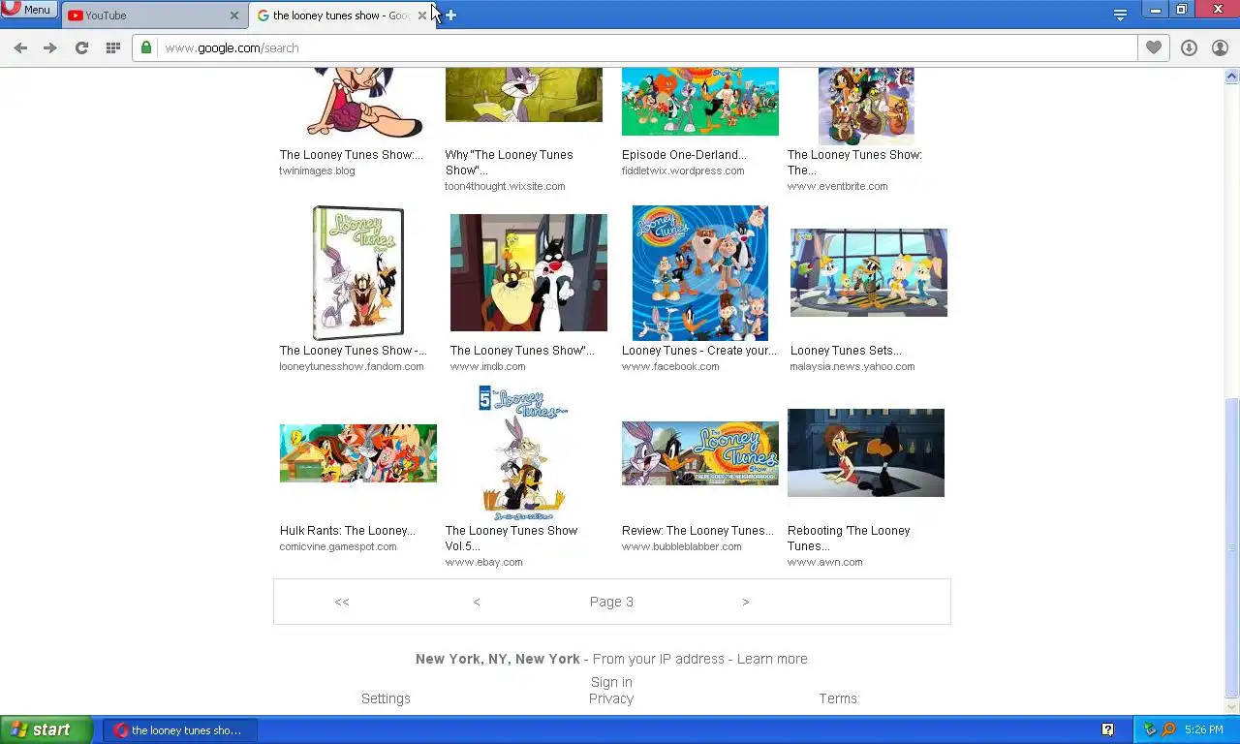Open the Bugs Bunny toon4thought thumbnail
The image size is (1240, 744).
point(524,95)
